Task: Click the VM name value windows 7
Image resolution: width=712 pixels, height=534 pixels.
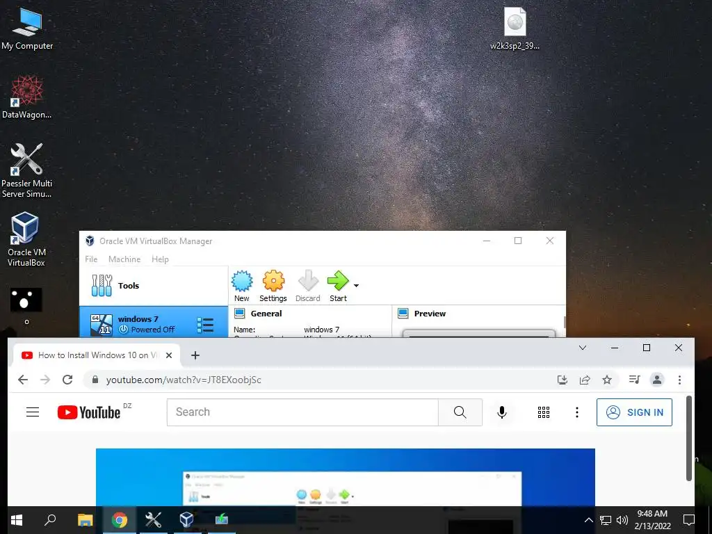Action: point(321,330)
